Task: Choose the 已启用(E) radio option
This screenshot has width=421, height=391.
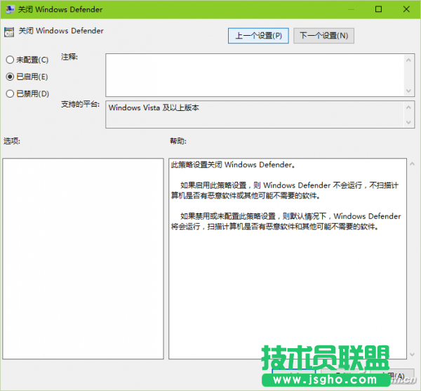Action: [x=10, y=77]
